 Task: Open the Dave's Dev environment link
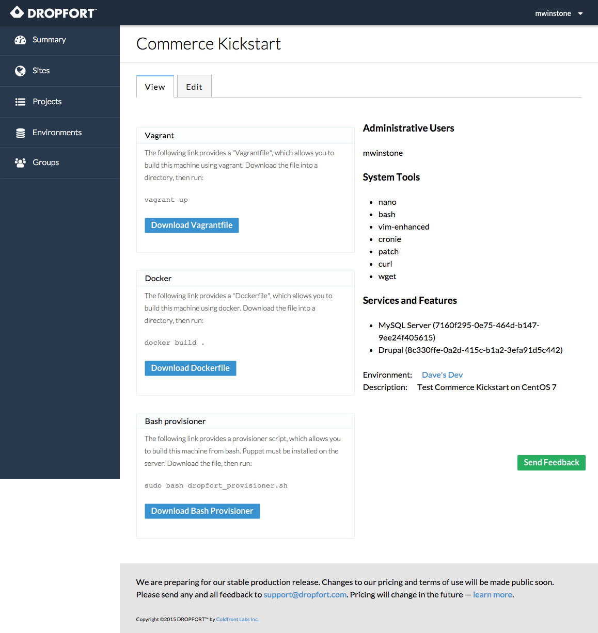pos(442,375)
